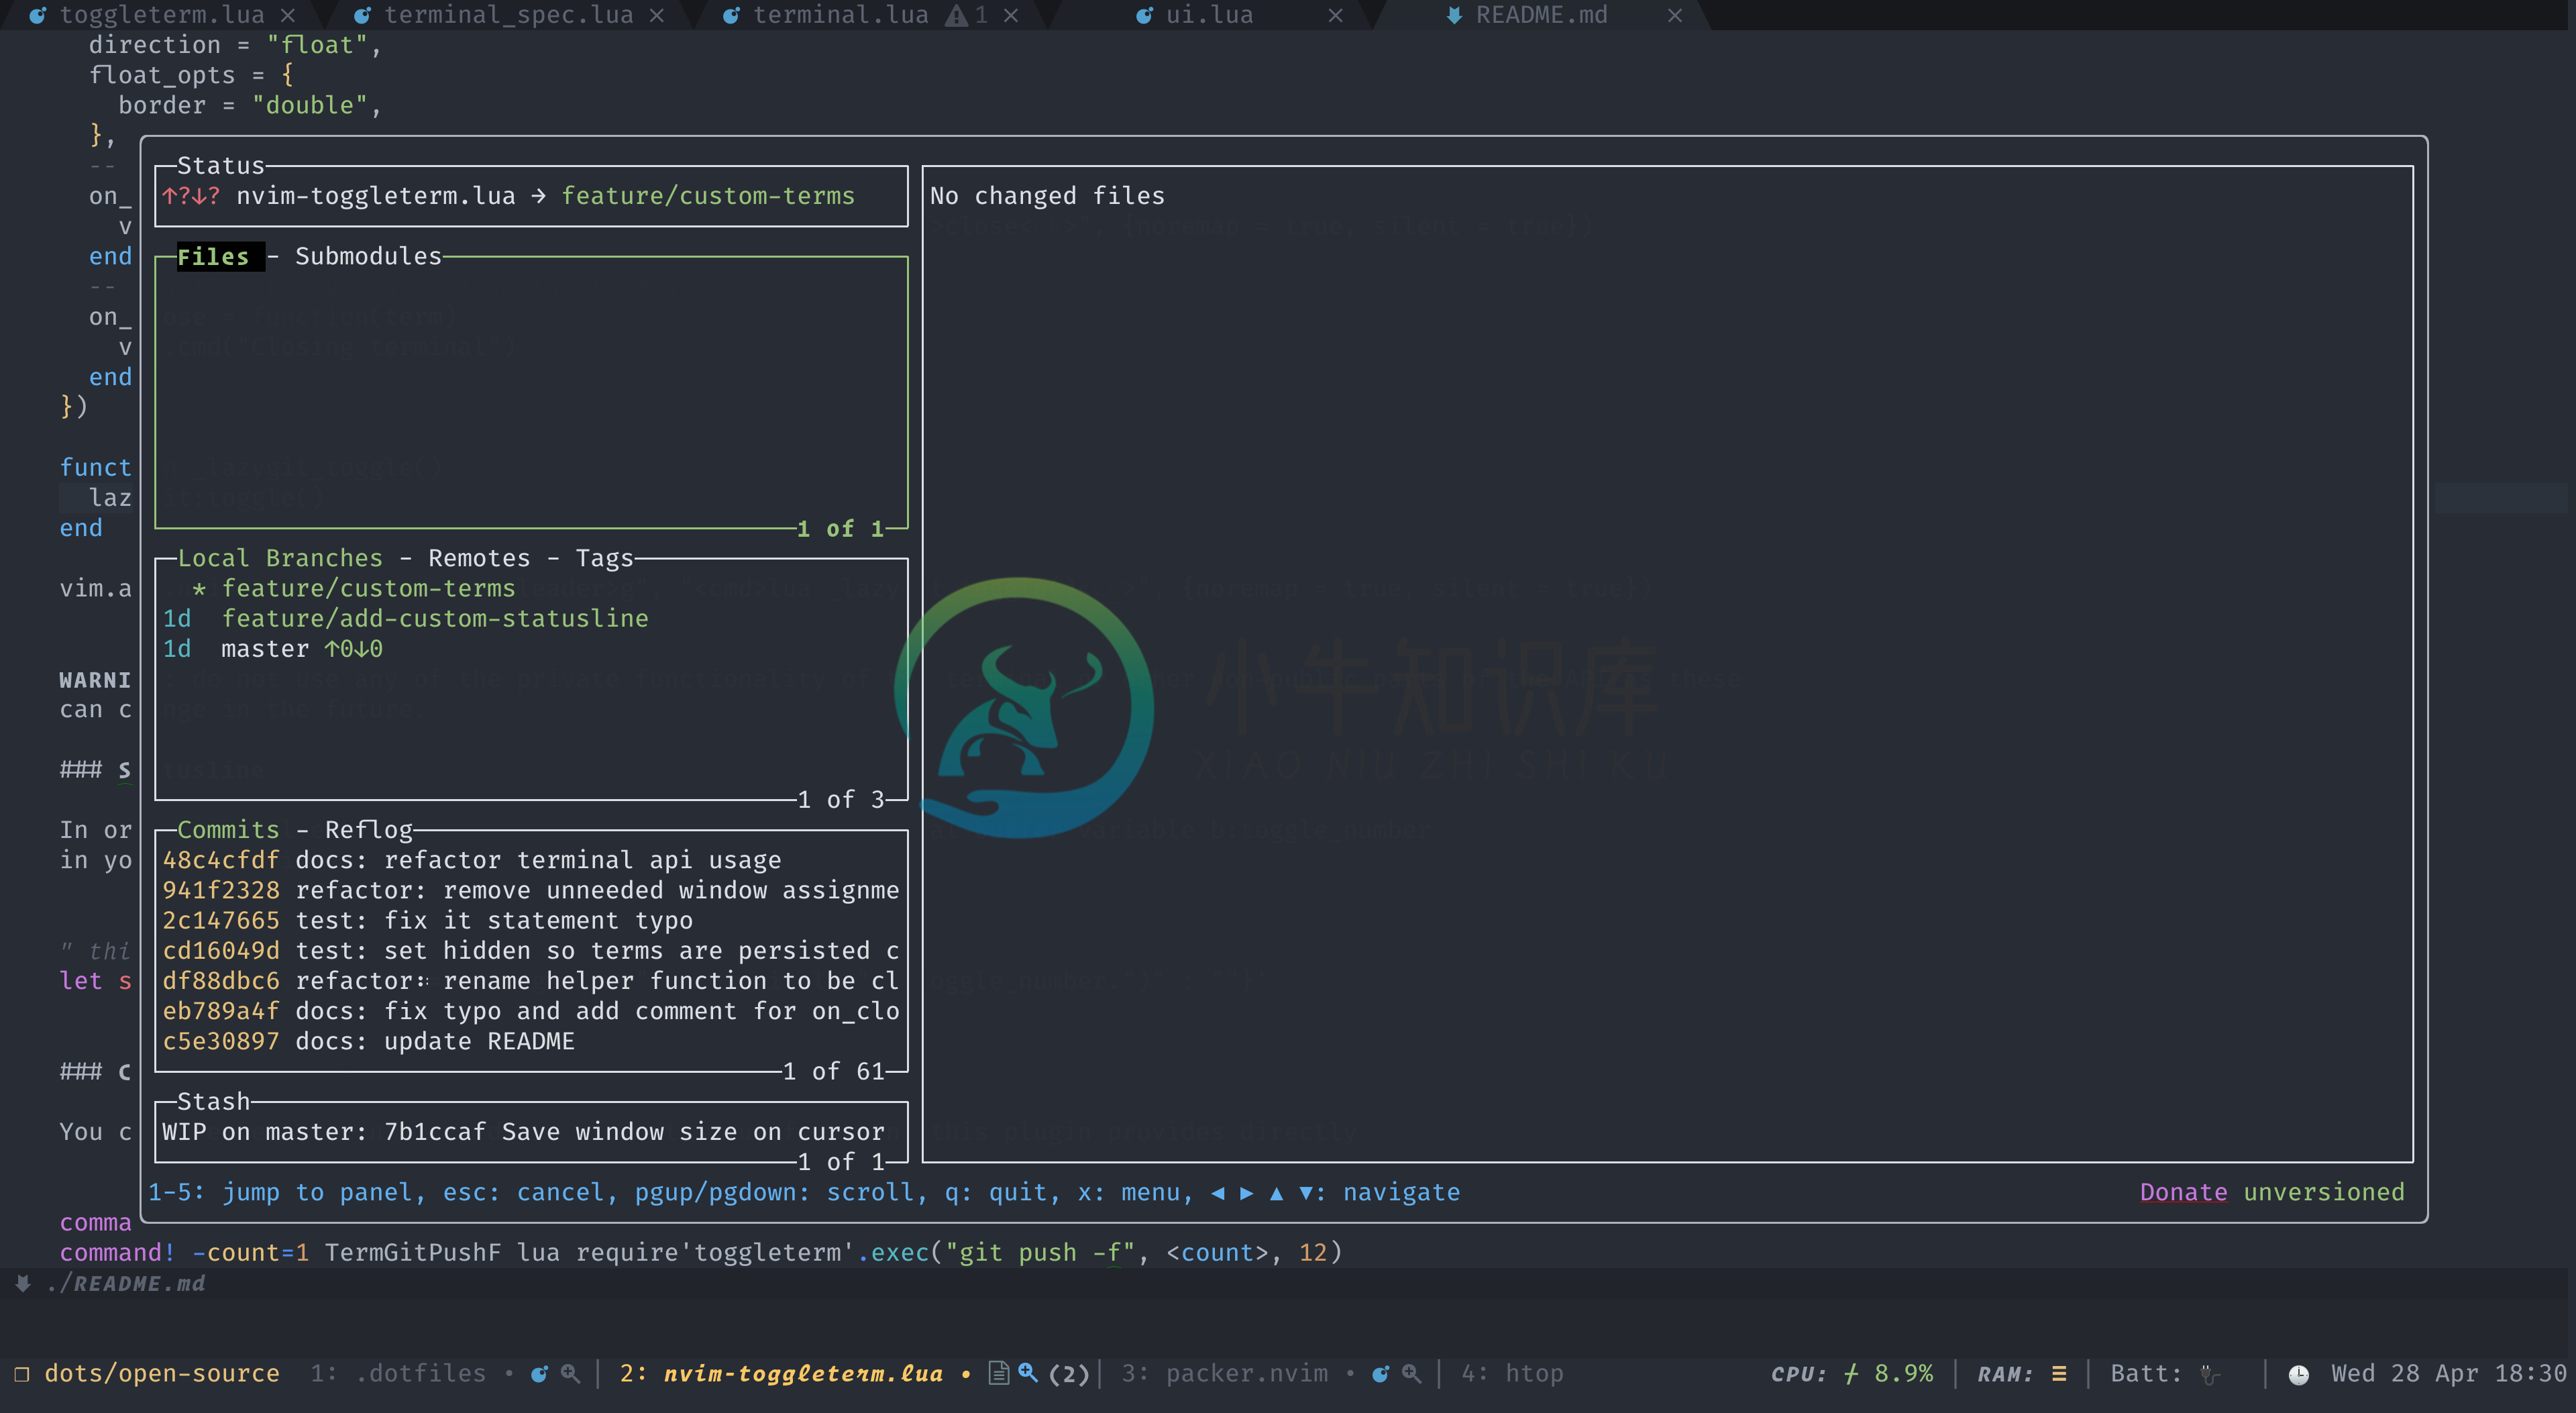Click the Lua icon beside .dotfiles window
The image size is (2576, 1413).
pos(540,1374)
